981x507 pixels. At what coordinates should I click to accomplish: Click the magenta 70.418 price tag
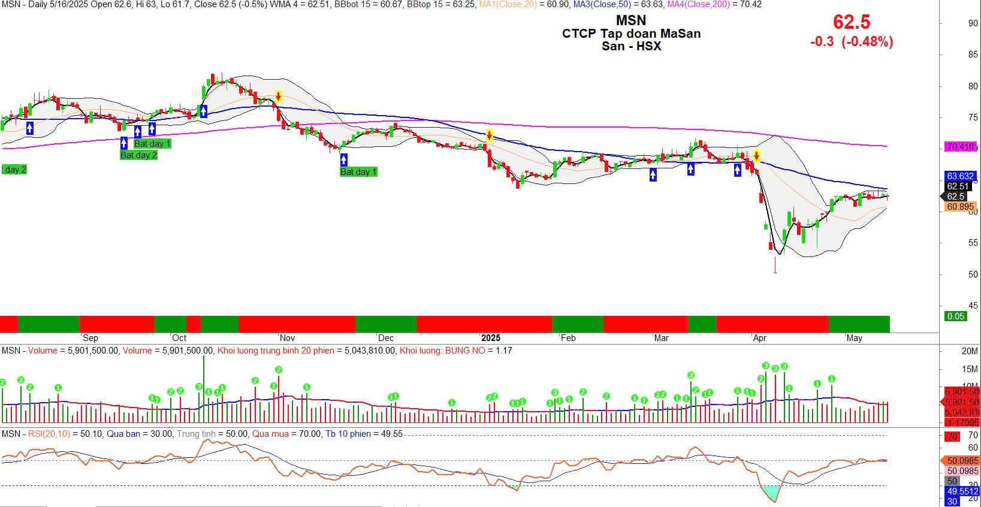(x=961, y=146)
